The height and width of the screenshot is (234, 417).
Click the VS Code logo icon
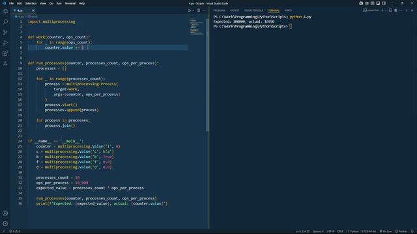click(x=4, y=3)
